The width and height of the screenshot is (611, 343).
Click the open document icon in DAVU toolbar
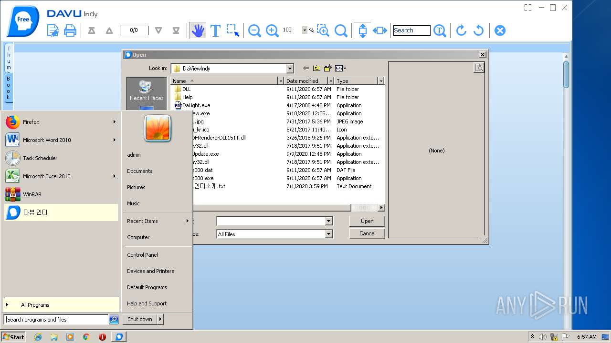(x=53, y=30)
